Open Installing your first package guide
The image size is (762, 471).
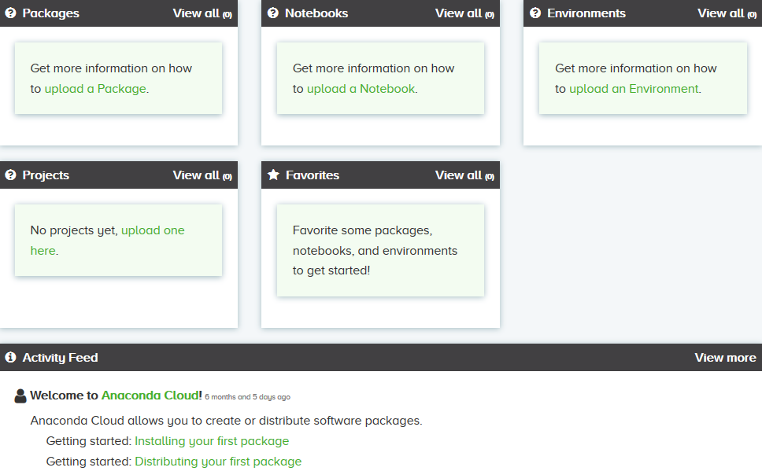(212, 441)
